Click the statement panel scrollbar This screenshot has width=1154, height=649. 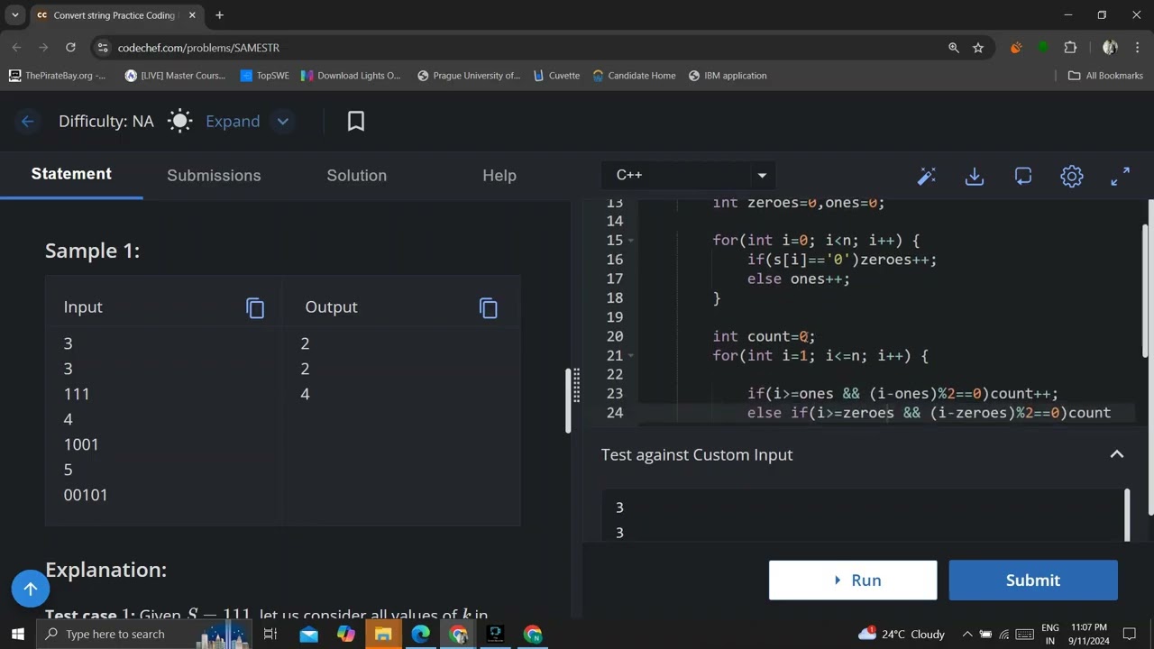(x=568, y=401)
